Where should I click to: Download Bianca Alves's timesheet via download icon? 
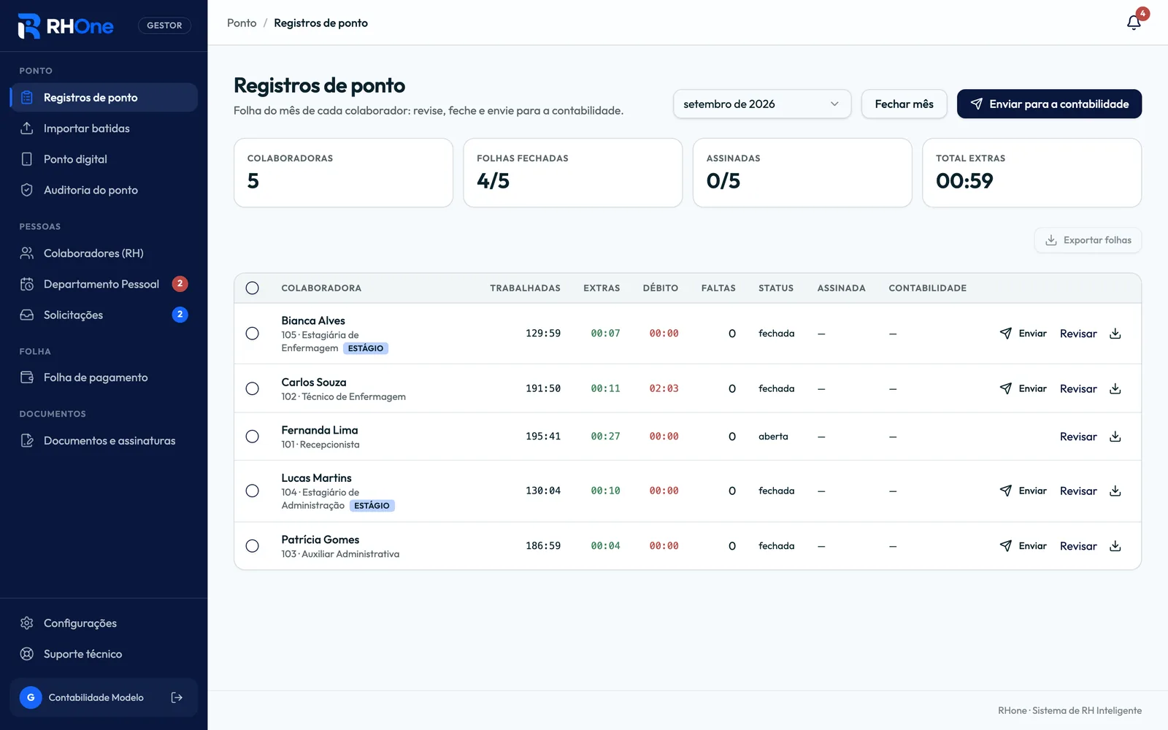coord(1115,334)
